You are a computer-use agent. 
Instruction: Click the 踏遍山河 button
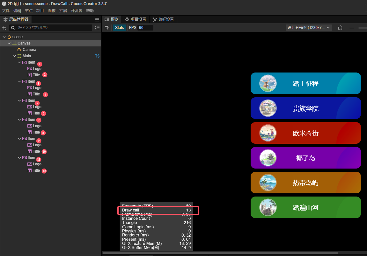[x=306, y=207]
